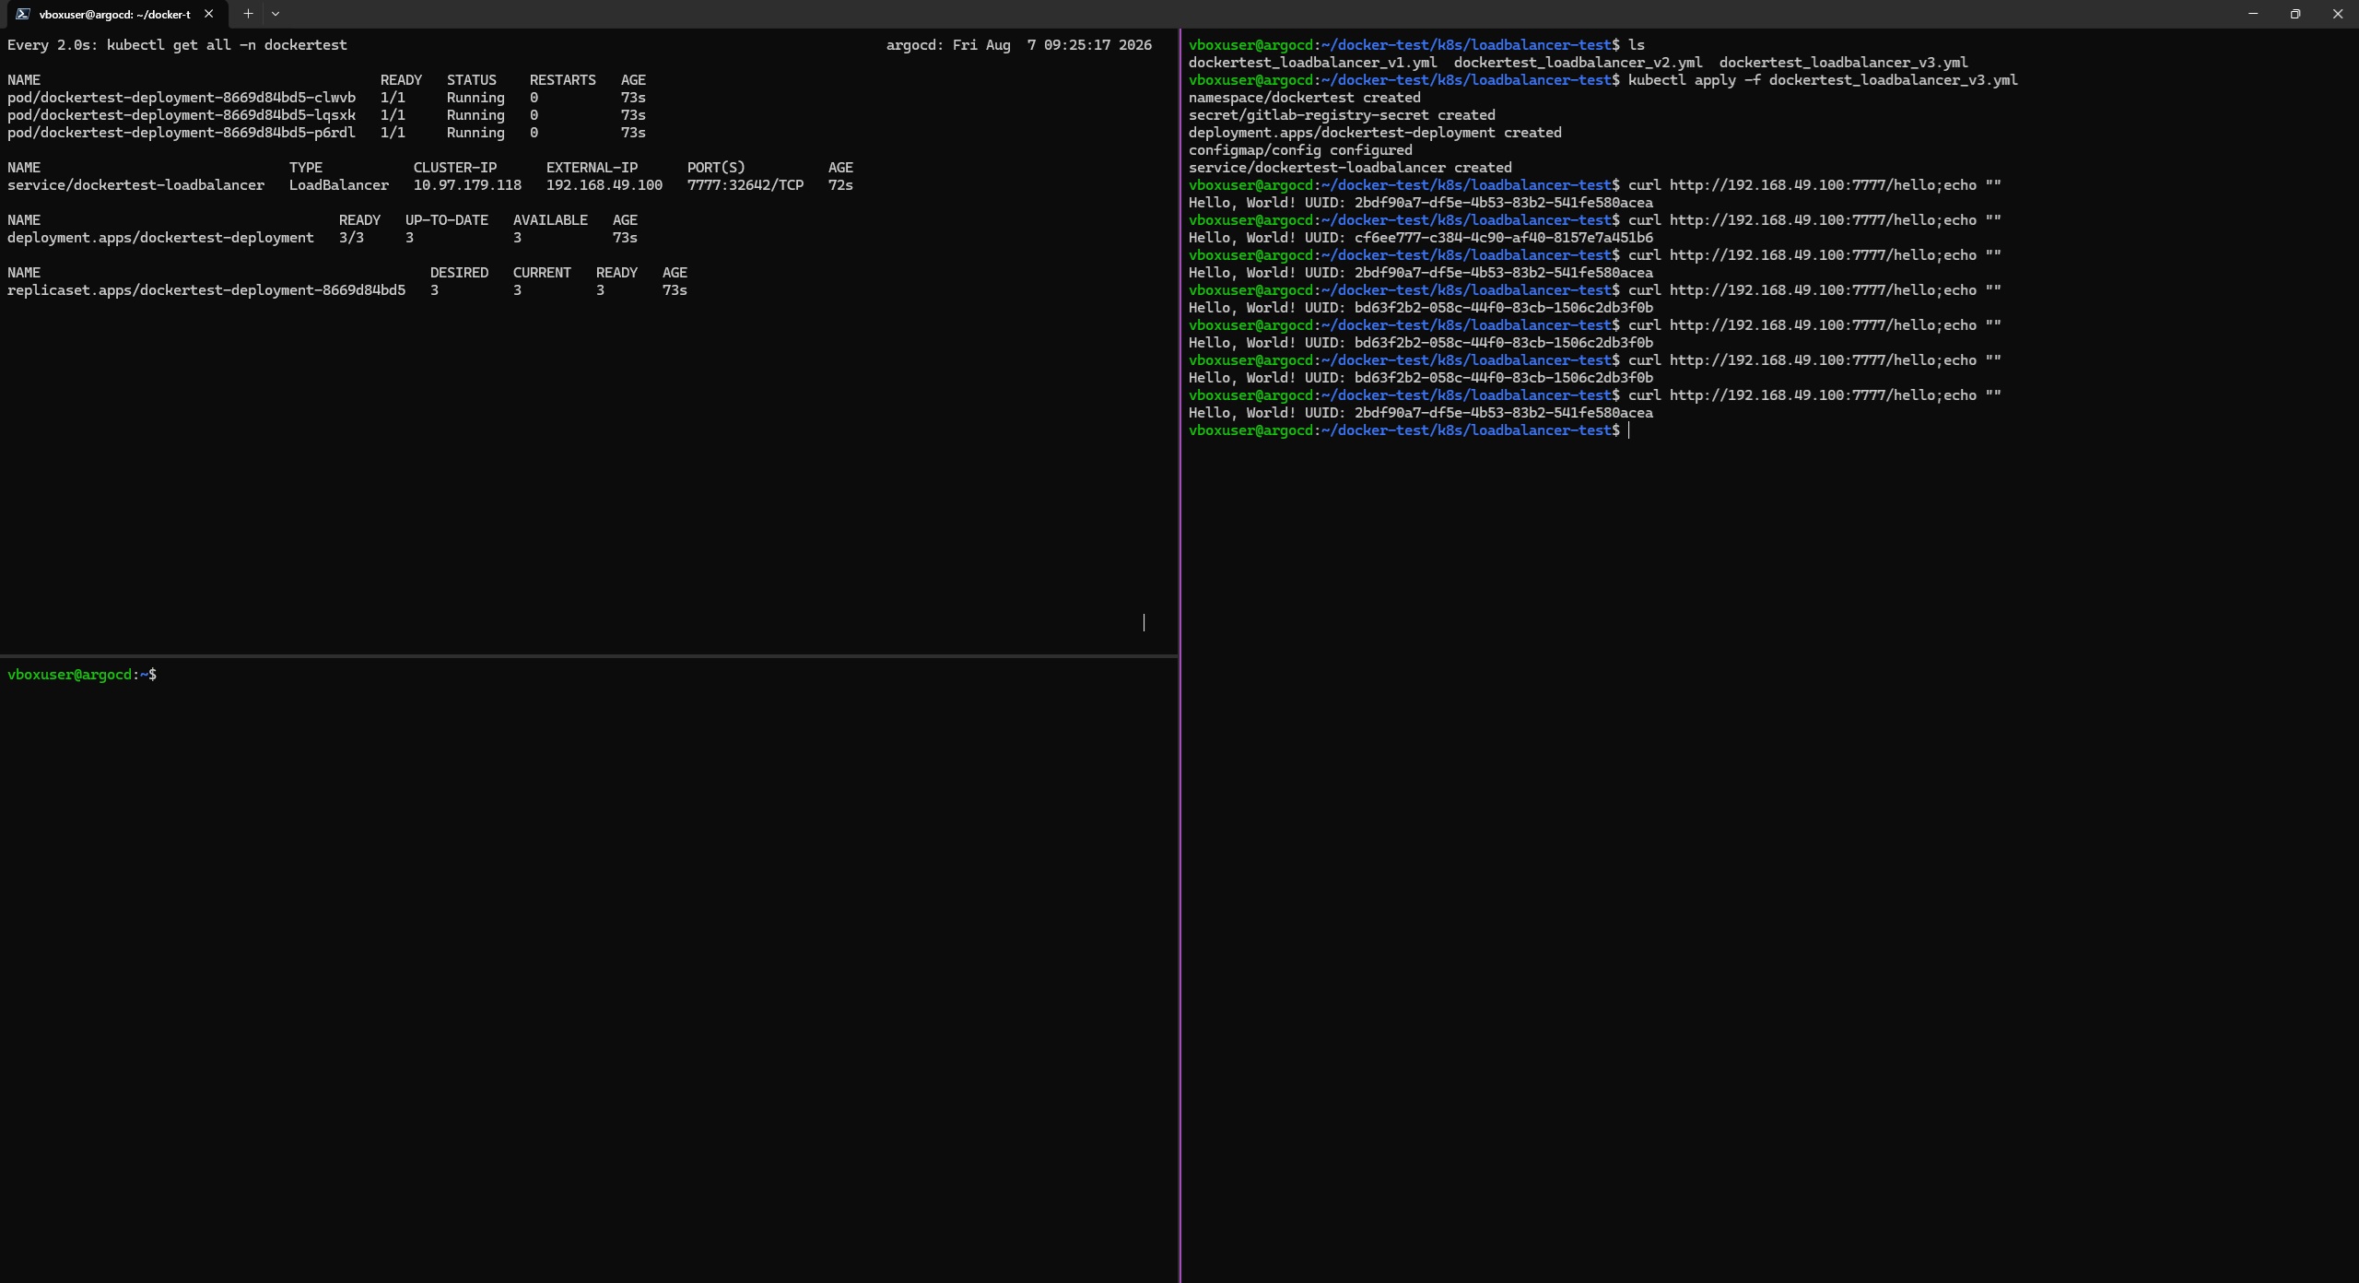Click pod dockertest-deployment-8669d84bd5-p6rdl row
2359x1283 pixels.
(326, 133)
